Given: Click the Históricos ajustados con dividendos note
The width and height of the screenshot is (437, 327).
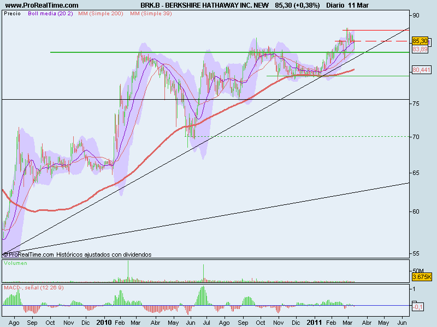Looking at the screenshot, I should click(x=104, y=255).
